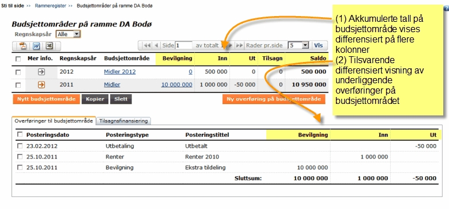Open the Midler link for 2011
The image size is (449, 209).
[x=112, y=84]
